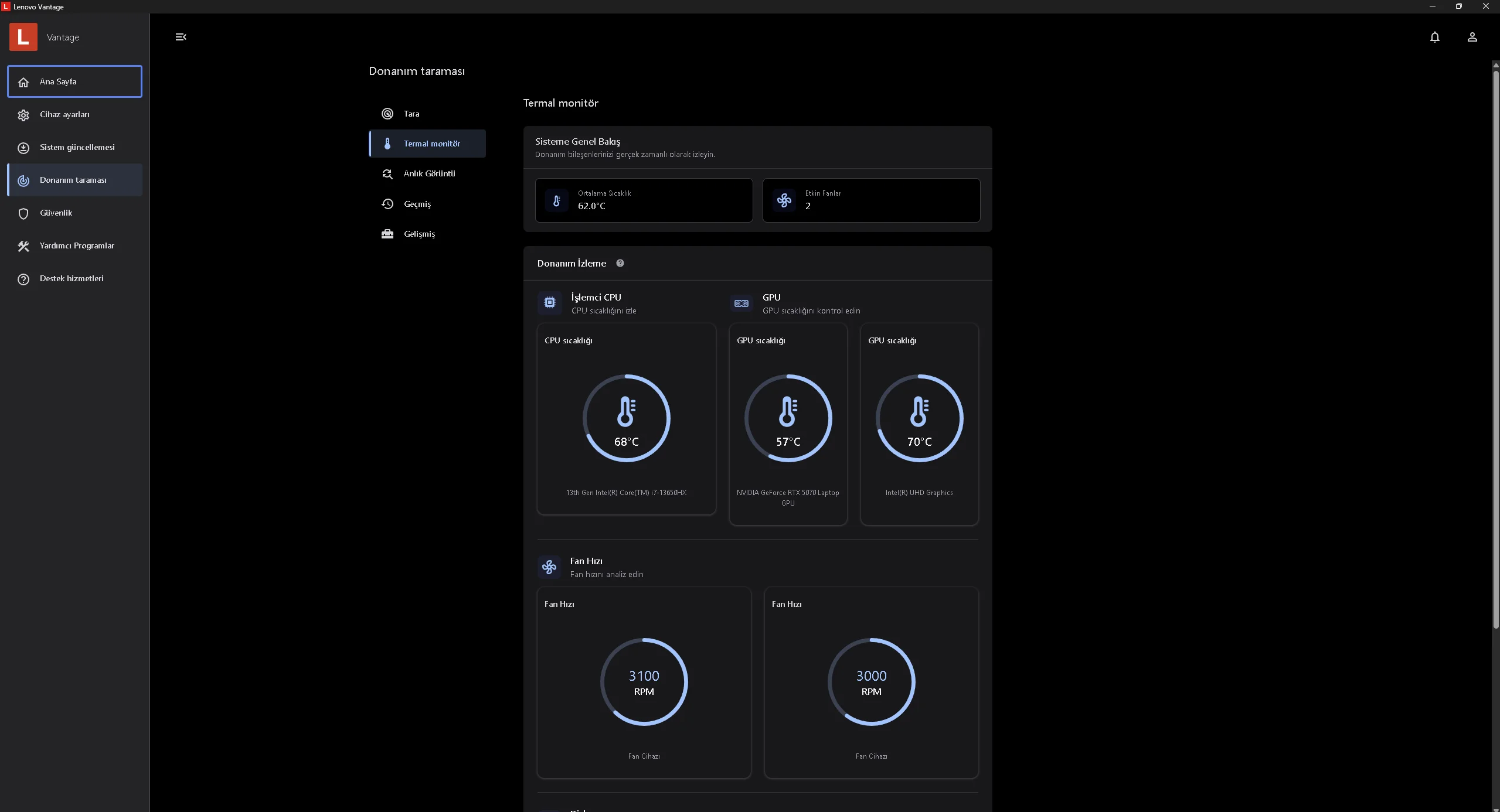Image resolution: width=1500 pixels, height=812 pixels.
Task: Collapse the sidebar with hamburger icon
Action: [x=181, y=37]
